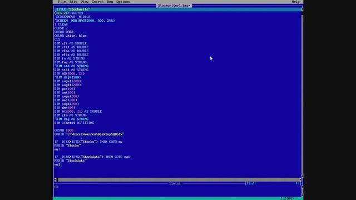Viewport: 356px width, 200px height.
Task: Click the OK status message
Action: coord(56,187)
